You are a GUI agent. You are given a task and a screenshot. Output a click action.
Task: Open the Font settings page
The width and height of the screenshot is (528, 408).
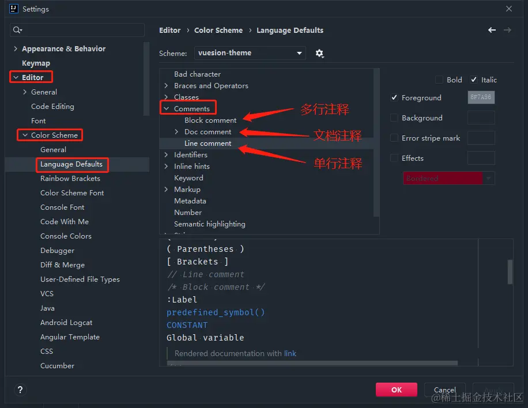pyautogui.click(x=39, y=121)
